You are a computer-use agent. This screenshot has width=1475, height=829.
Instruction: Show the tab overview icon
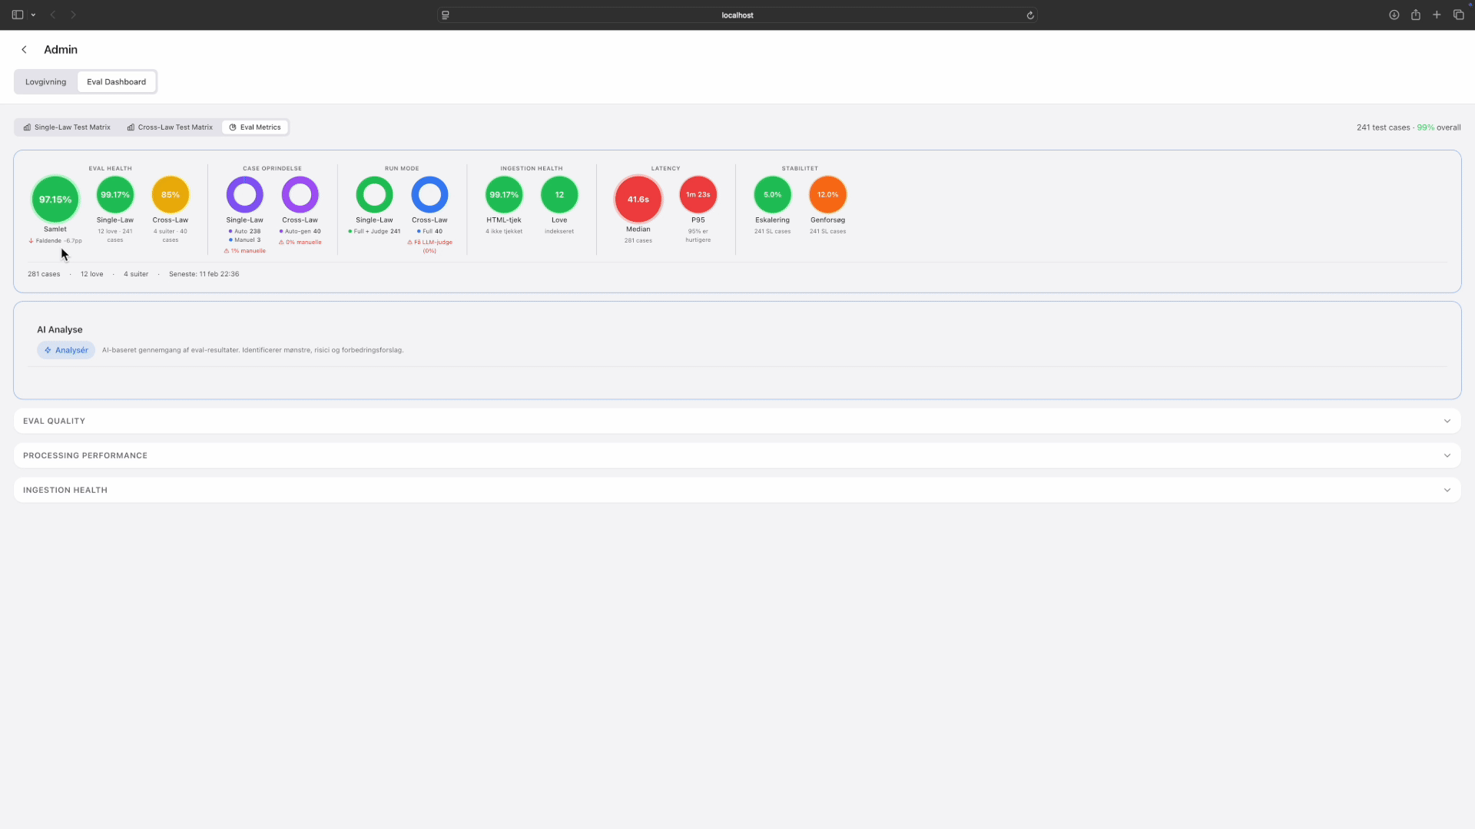point(1458,15)
